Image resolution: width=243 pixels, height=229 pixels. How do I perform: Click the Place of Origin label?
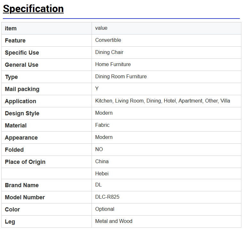click(x=25, y=162)
